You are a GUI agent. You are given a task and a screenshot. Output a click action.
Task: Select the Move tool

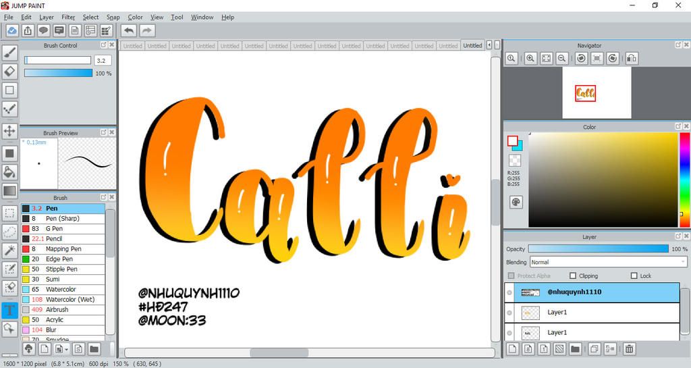coord(9,131)
